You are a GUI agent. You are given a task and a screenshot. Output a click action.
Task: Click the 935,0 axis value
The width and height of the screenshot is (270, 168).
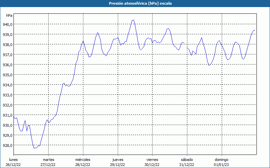coord(7,75)
